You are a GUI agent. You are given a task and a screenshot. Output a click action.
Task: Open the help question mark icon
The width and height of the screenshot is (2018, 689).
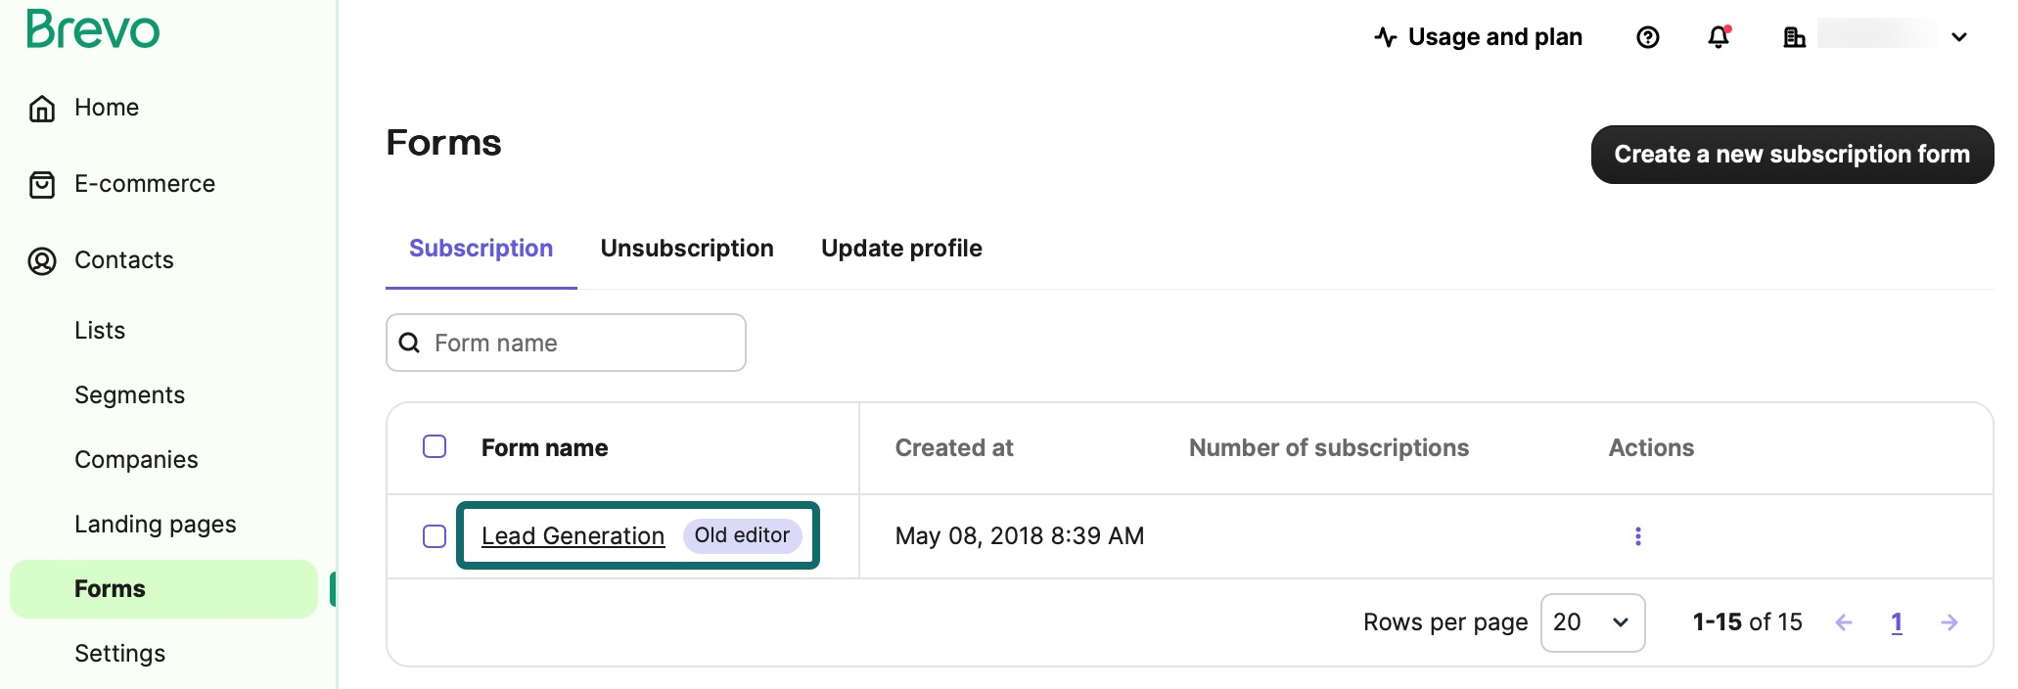[x=1647, y=37]
